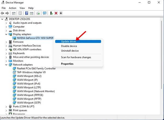Open the Action menu

point(12,8)
